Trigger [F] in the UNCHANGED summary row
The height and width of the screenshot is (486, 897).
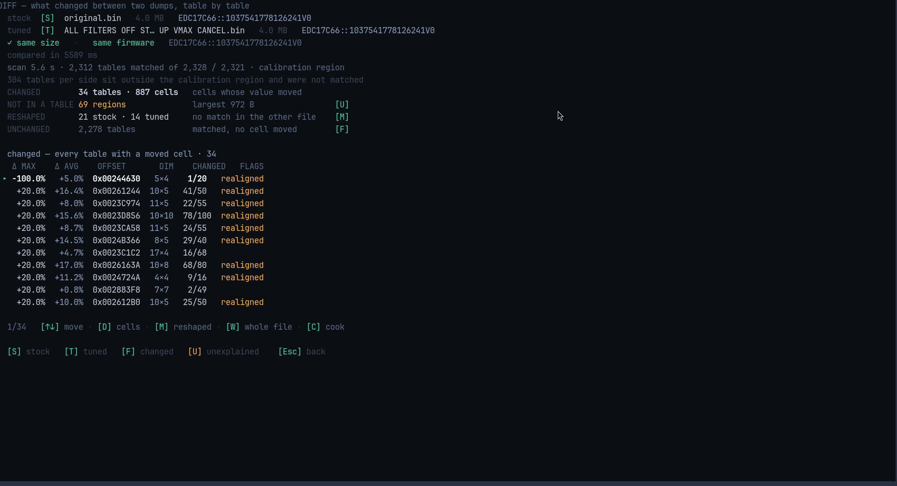coord(342,129)
